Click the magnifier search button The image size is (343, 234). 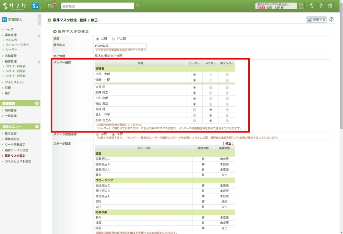[138, 6]
